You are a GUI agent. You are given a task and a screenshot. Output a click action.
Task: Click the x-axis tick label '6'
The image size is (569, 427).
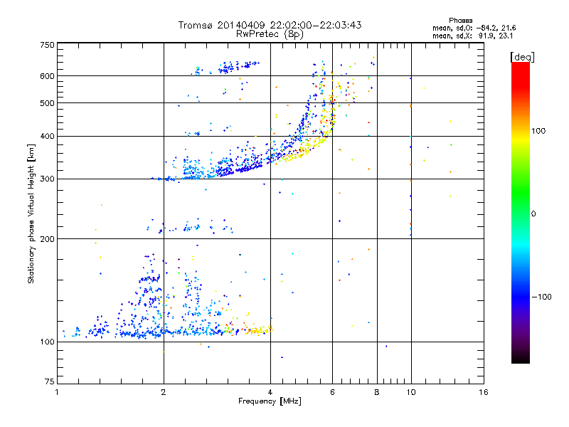(332, 392)
